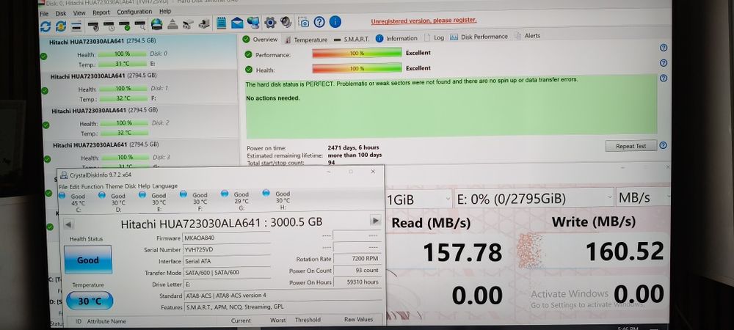
Task: Open the File menu in Hard Disk Sentinel
Action: tap(44, 13)
